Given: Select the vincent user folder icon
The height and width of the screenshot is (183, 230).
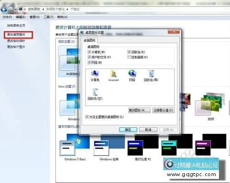Looking at the screenshot, I should pyautogui.click(x=114, y=76).
